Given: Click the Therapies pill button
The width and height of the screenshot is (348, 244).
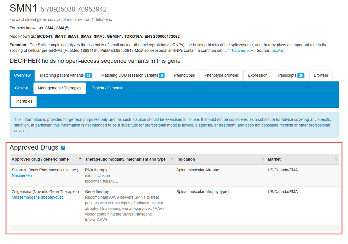Looking at the screenshot, I should [x=24, y=101].
